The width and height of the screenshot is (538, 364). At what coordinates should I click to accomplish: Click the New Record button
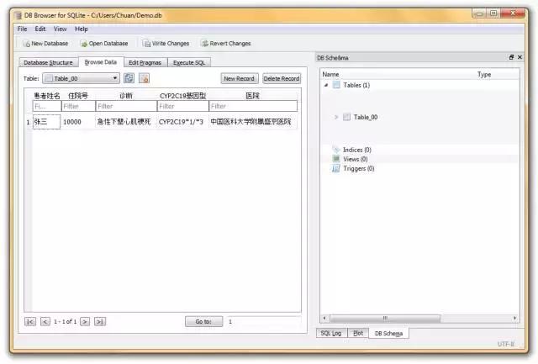[239, 78]
